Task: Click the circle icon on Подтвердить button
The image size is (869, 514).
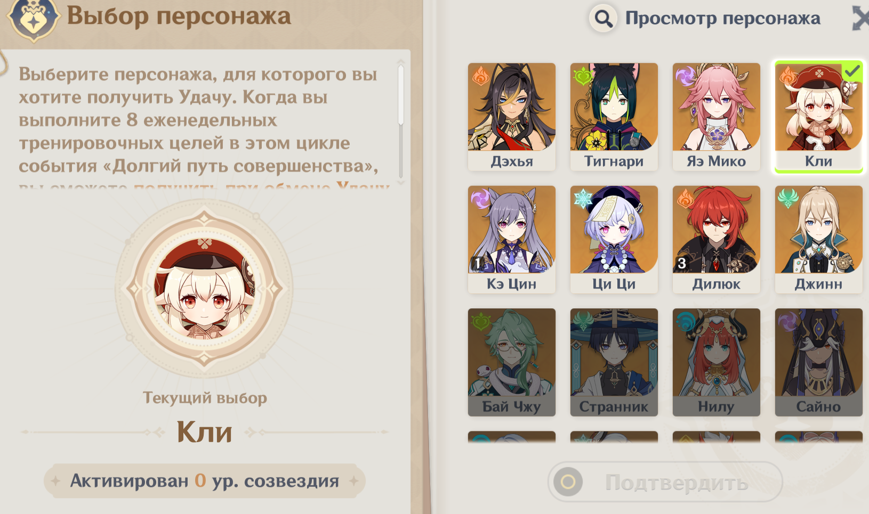Action: tap(568, 482)
